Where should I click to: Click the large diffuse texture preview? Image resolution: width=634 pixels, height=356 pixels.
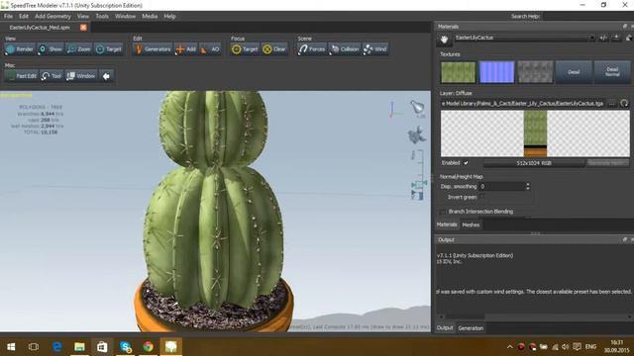coord(535,133)
